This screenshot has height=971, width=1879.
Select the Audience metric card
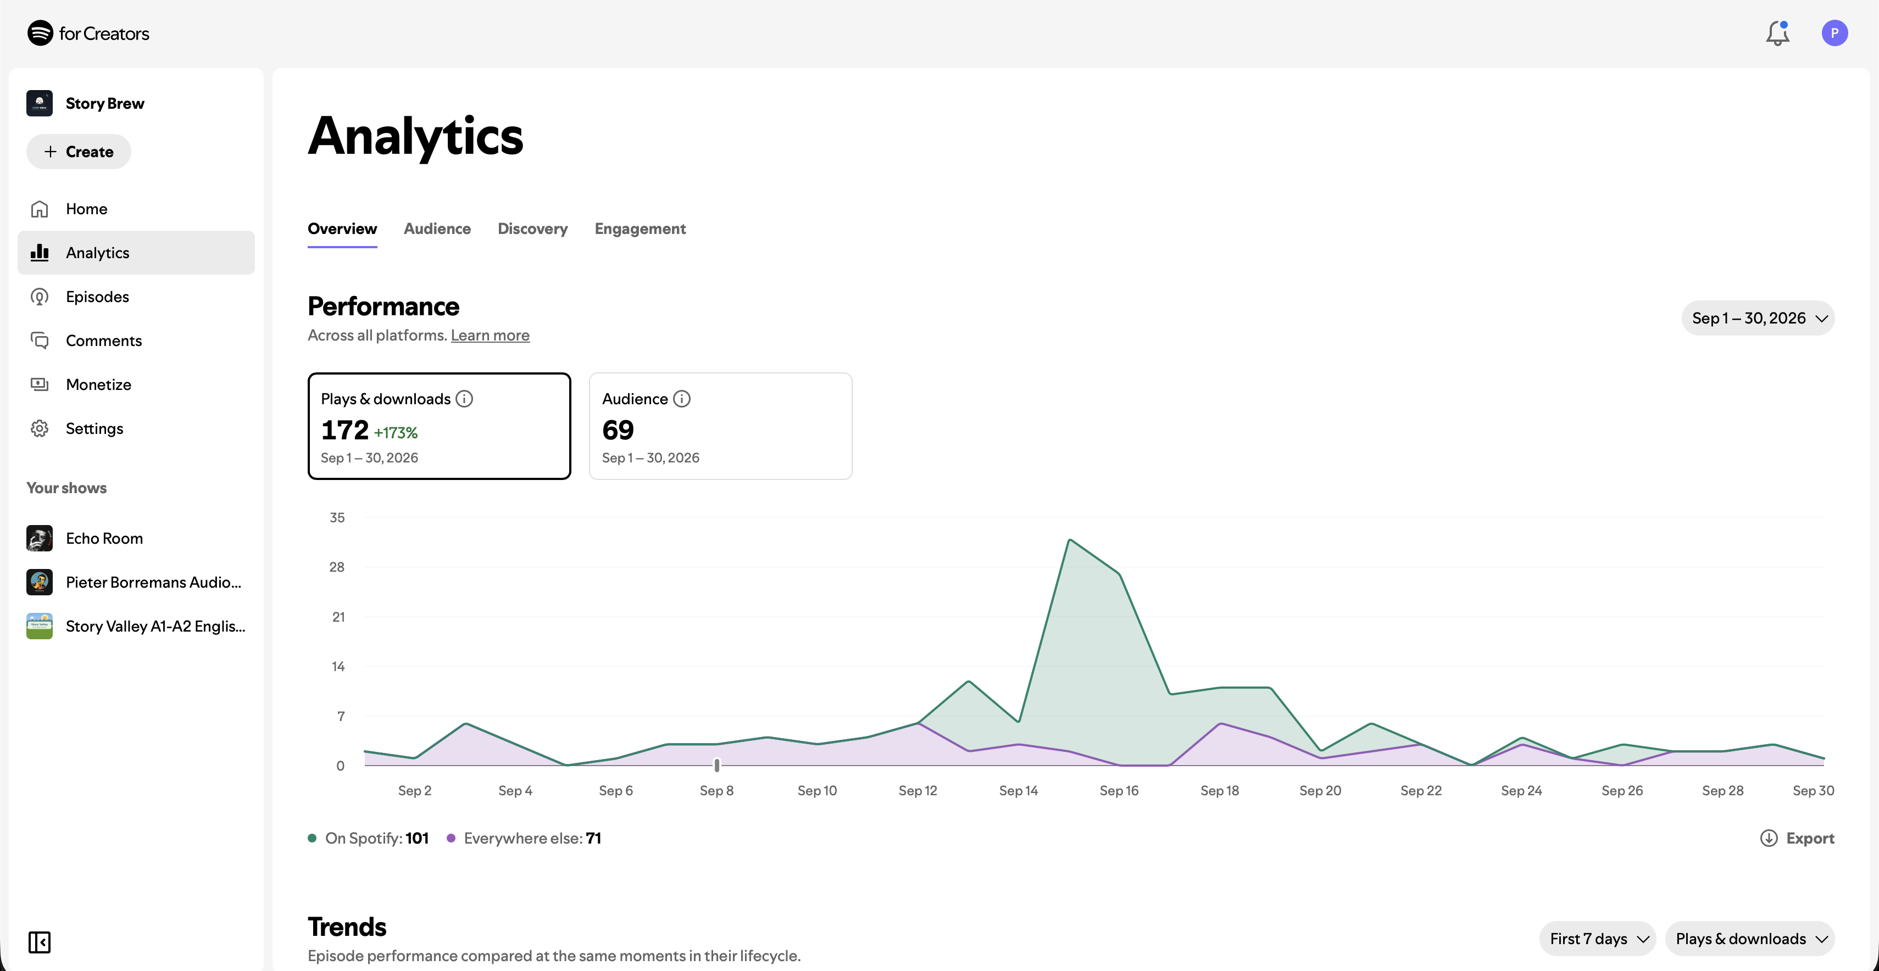point(721,426)
